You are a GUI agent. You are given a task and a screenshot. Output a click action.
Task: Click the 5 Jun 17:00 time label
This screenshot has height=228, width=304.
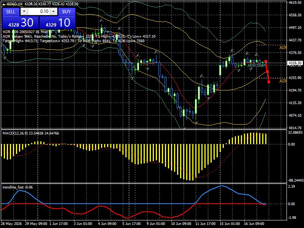pos(131,223)
